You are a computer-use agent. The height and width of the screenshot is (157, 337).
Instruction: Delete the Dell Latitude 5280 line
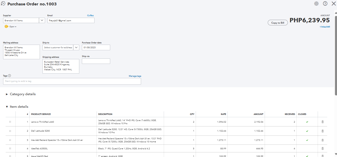[x=323, y=131]
